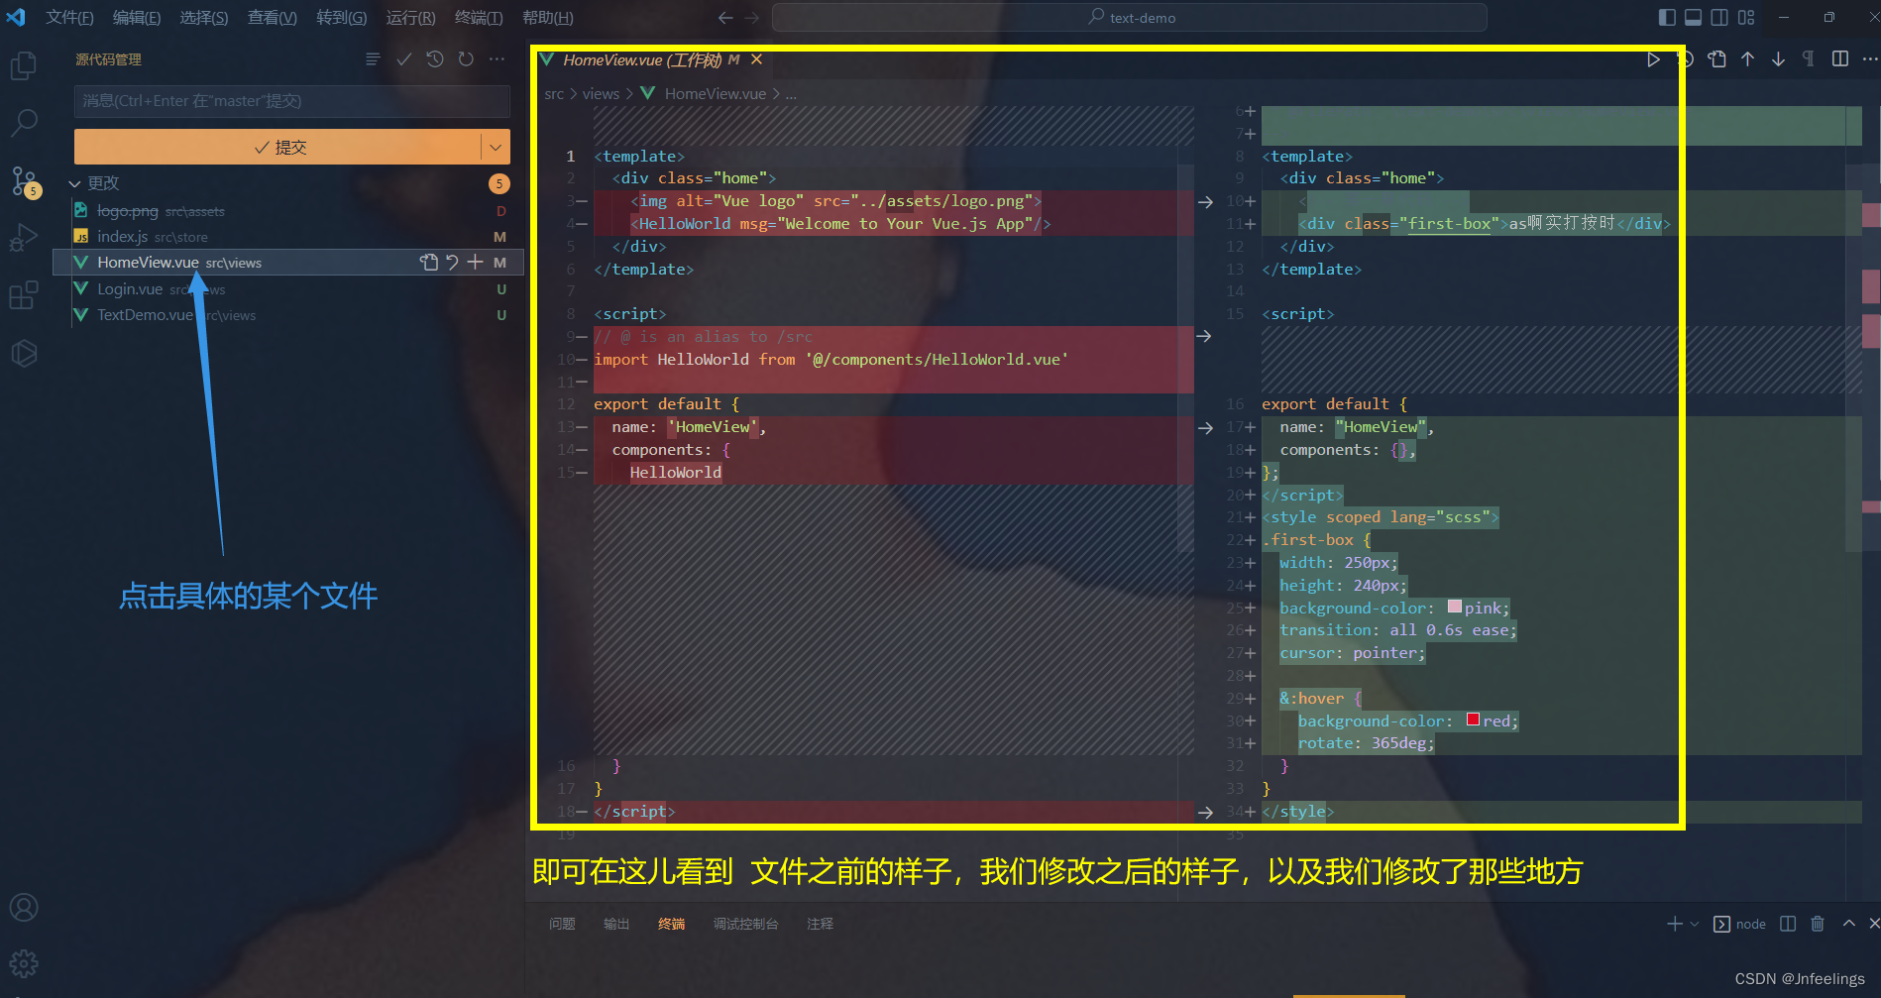Click HomeView.vue breadcrumb segment
Image resolution: width=1881 pixels, height=998 pixels.
pos(715,94)
